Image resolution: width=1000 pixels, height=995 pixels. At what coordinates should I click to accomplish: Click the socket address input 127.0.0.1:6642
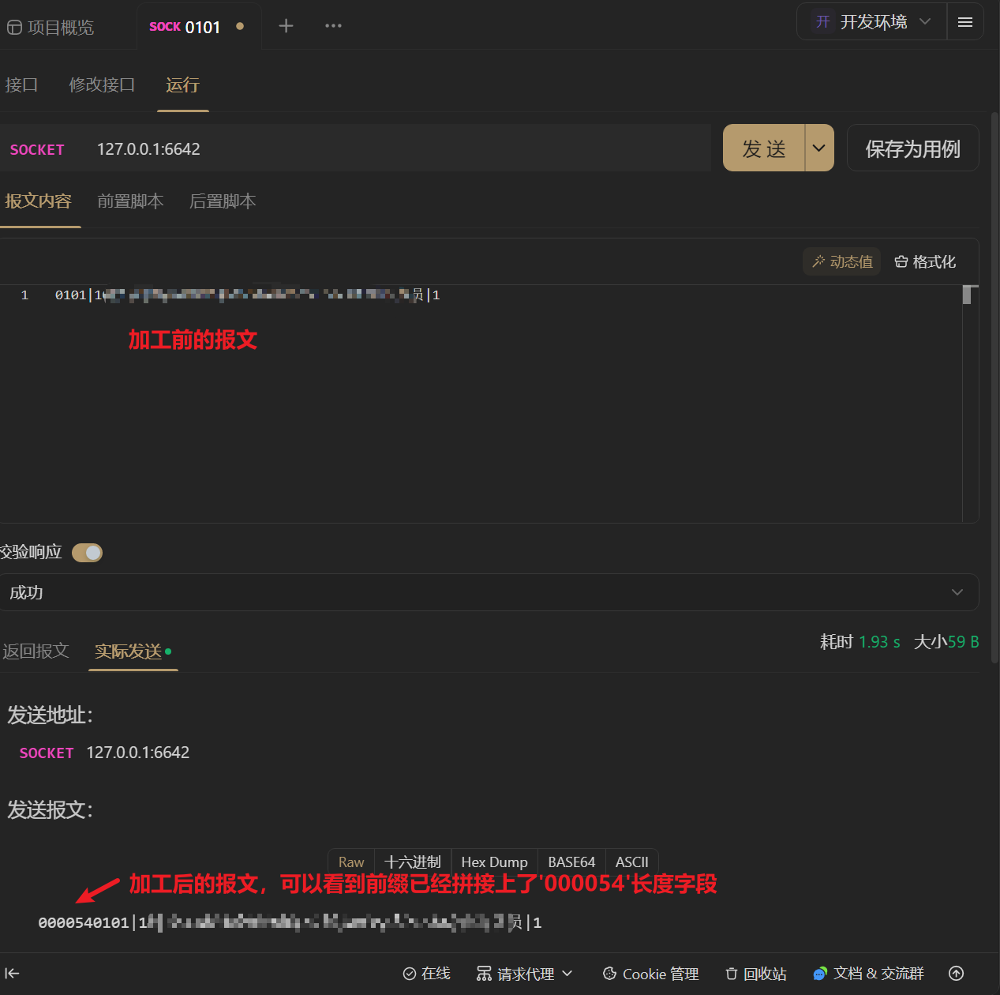pos(399,148)
